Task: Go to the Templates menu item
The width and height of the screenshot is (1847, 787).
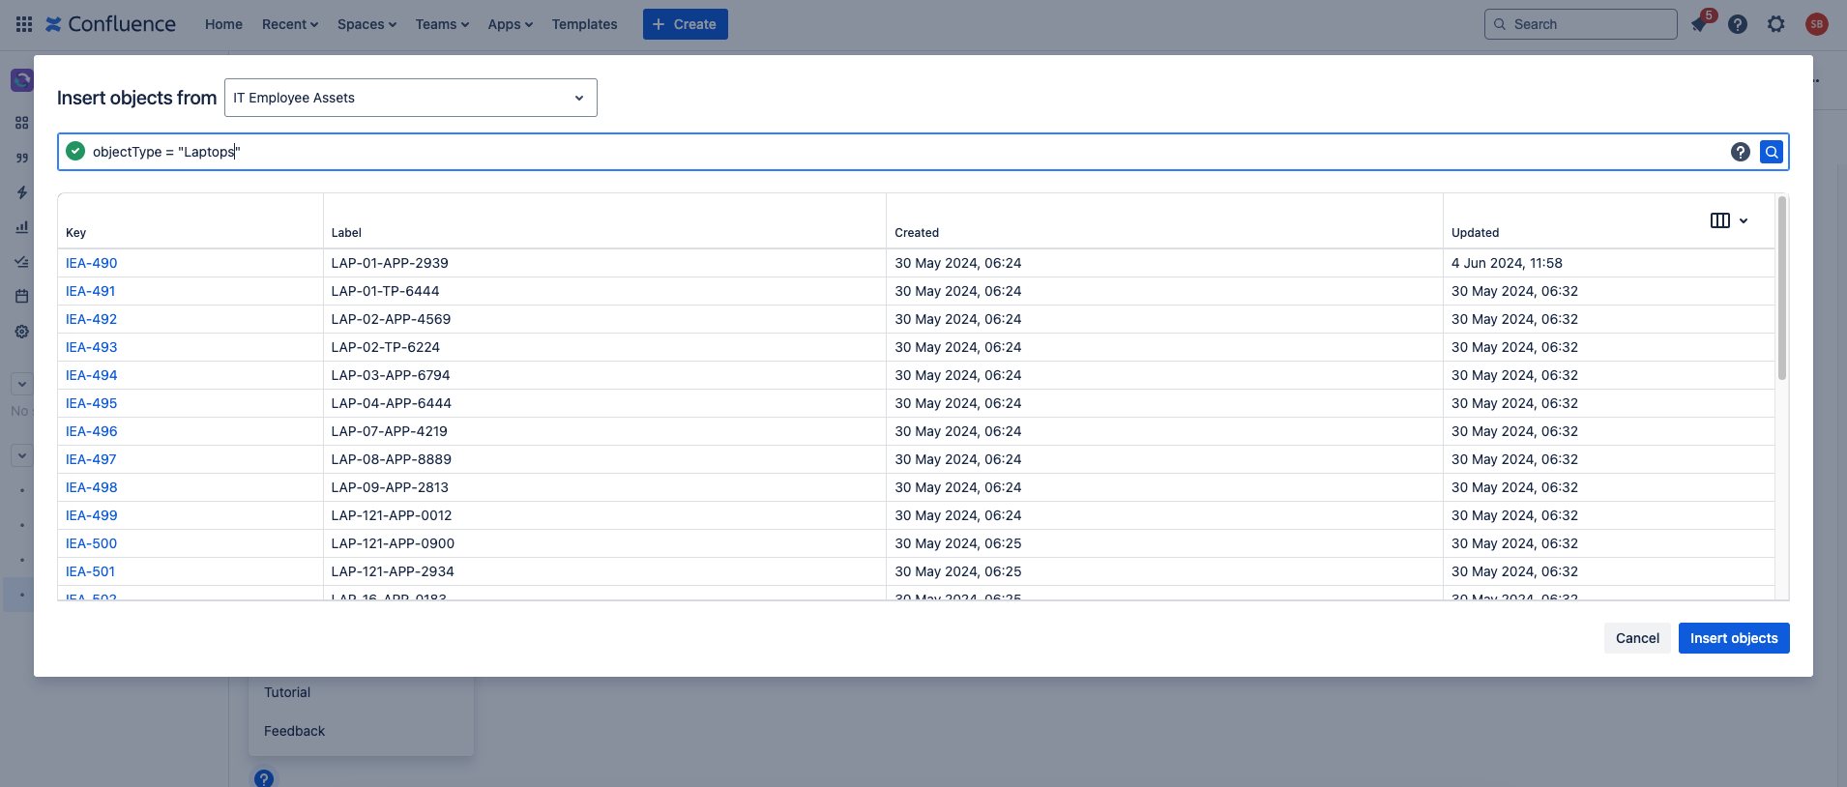Action: pos(584,24)
